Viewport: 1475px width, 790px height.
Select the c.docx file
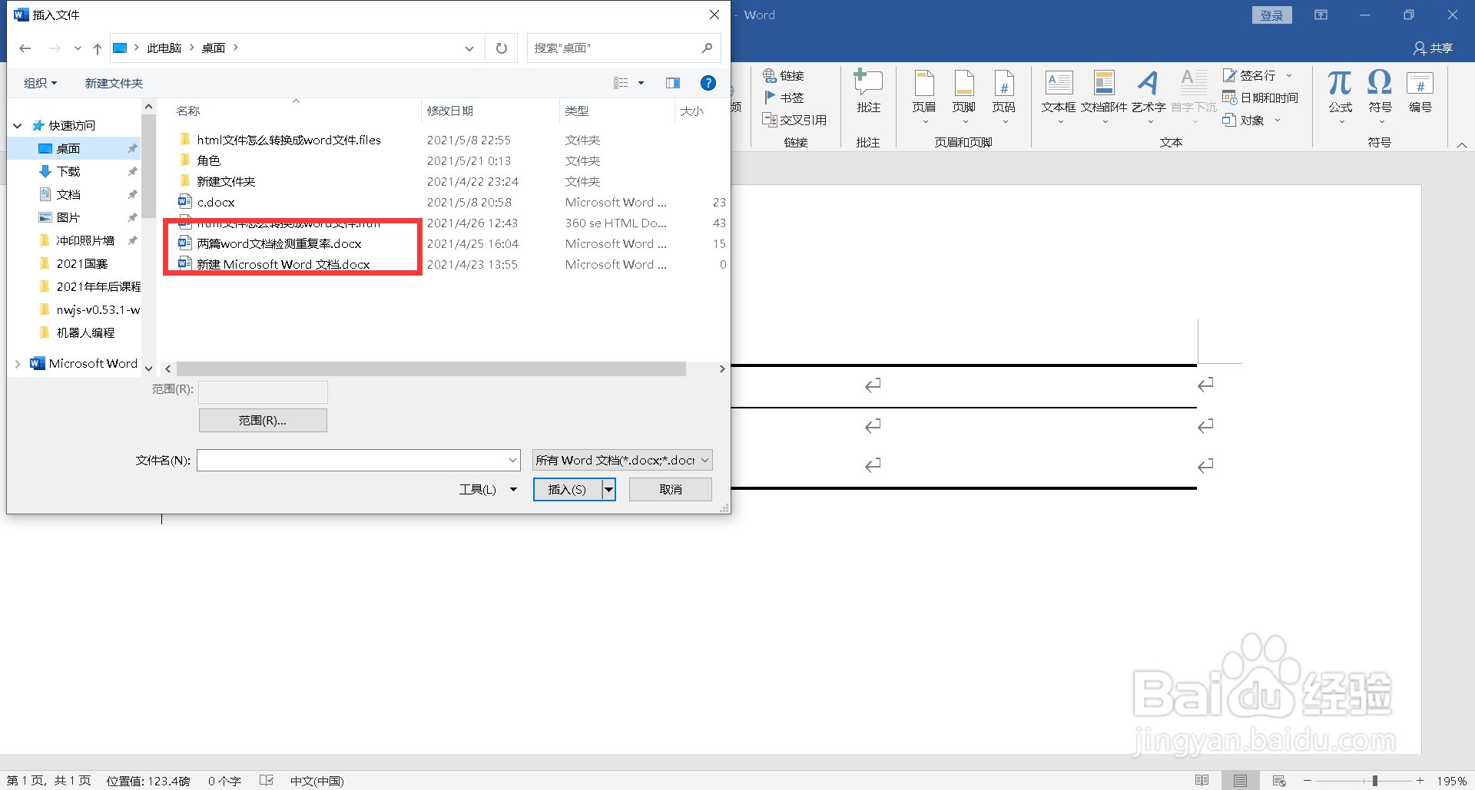216,202
